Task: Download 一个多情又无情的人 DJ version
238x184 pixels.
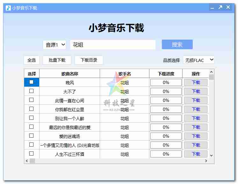Action: [196, 145]
